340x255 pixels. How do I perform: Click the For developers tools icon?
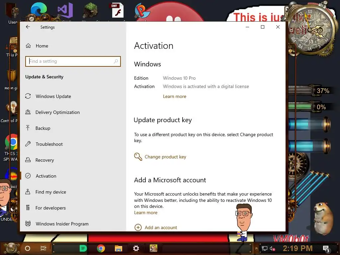pyautogui.click(x=28, y=208)
